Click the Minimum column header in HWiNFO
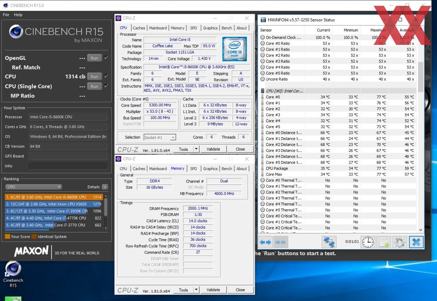This screenshot has width=437, height=301. (x=346, y=30)
